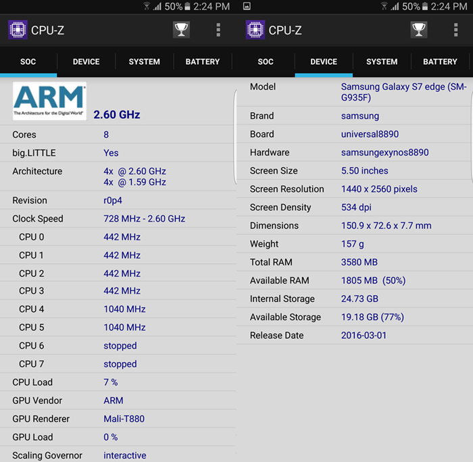
Task: Tap the trophy icon in left CPU-Z screen
Action: (x=181, y=30)
